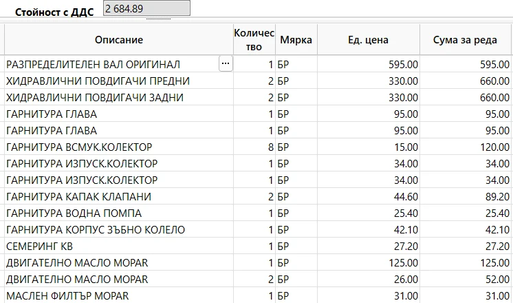
Task: Click the ХИДРАВЛИЧНИ ПОВДИГАЧИ ЗАДНИ description cell
Action: (x=96, y=98)
